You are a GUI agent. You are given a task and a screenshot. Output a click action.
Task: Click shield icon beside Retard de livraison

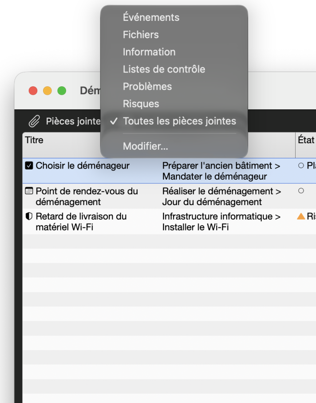pos(29,217)
